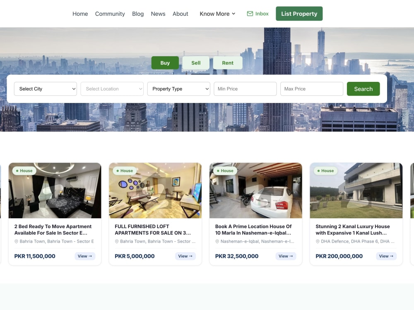
Task: Expand the Know More menu chevron
Action: (233, 14)
